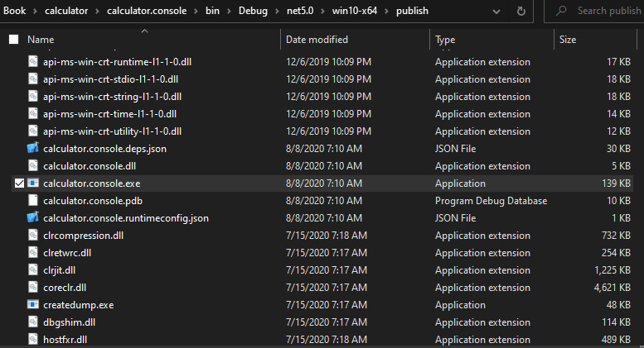Expand the chevron after Debug breadcrumb

click(277, 11)
